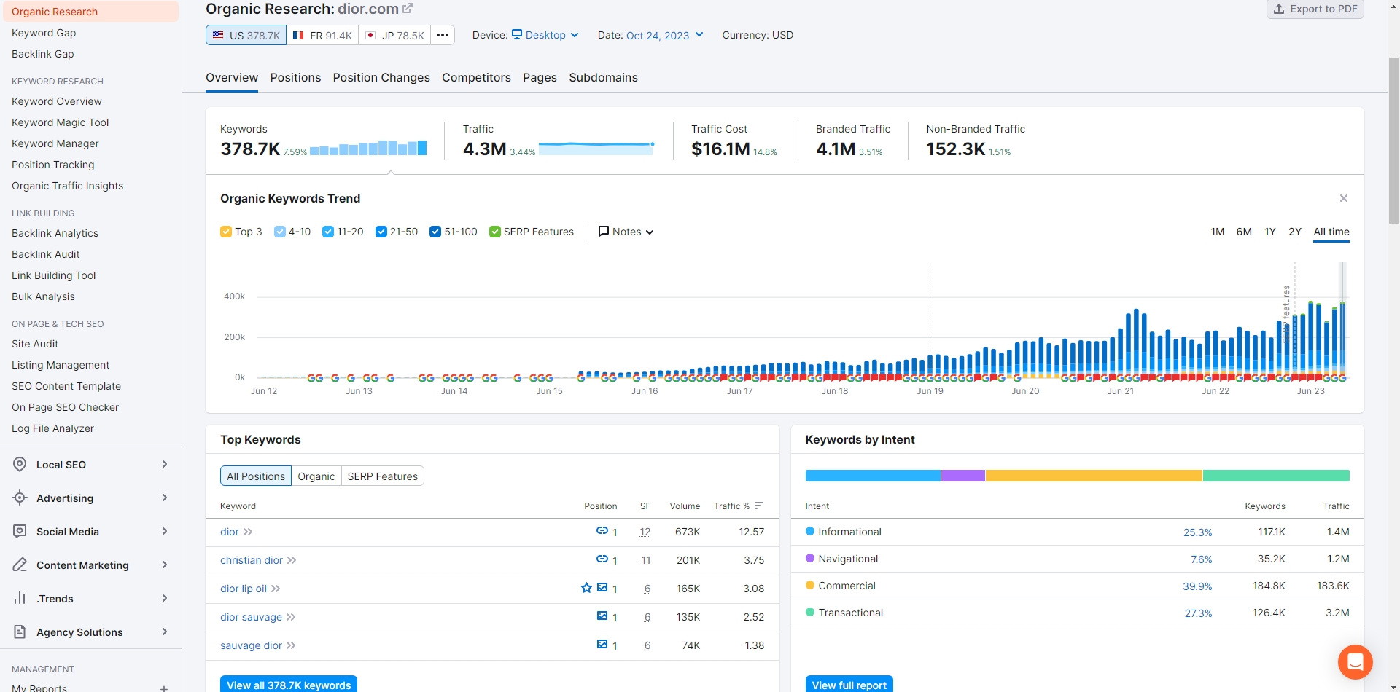Click View all 378.7K keywords button

point(289,685)
